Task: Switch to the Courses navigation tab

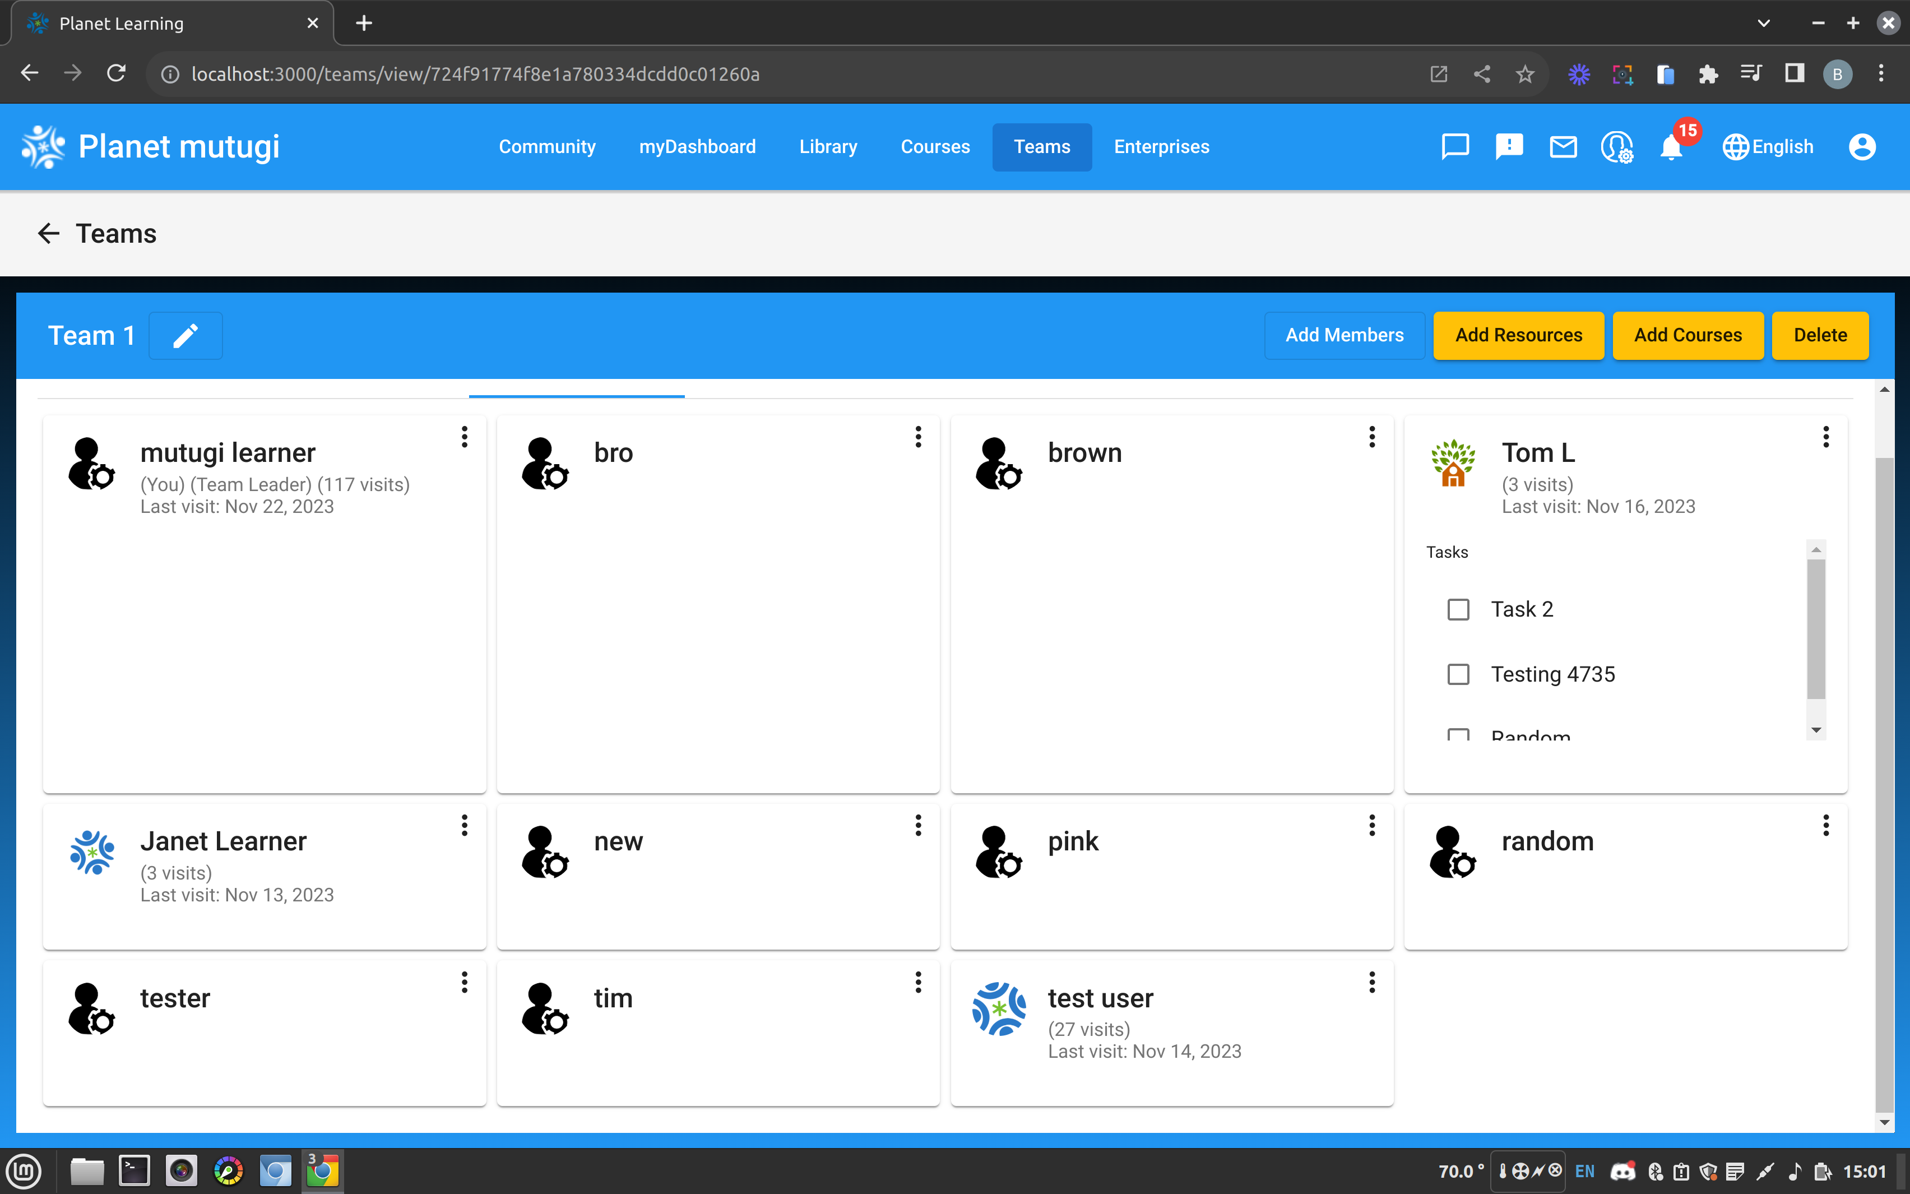Action: (x=935, y=147)
